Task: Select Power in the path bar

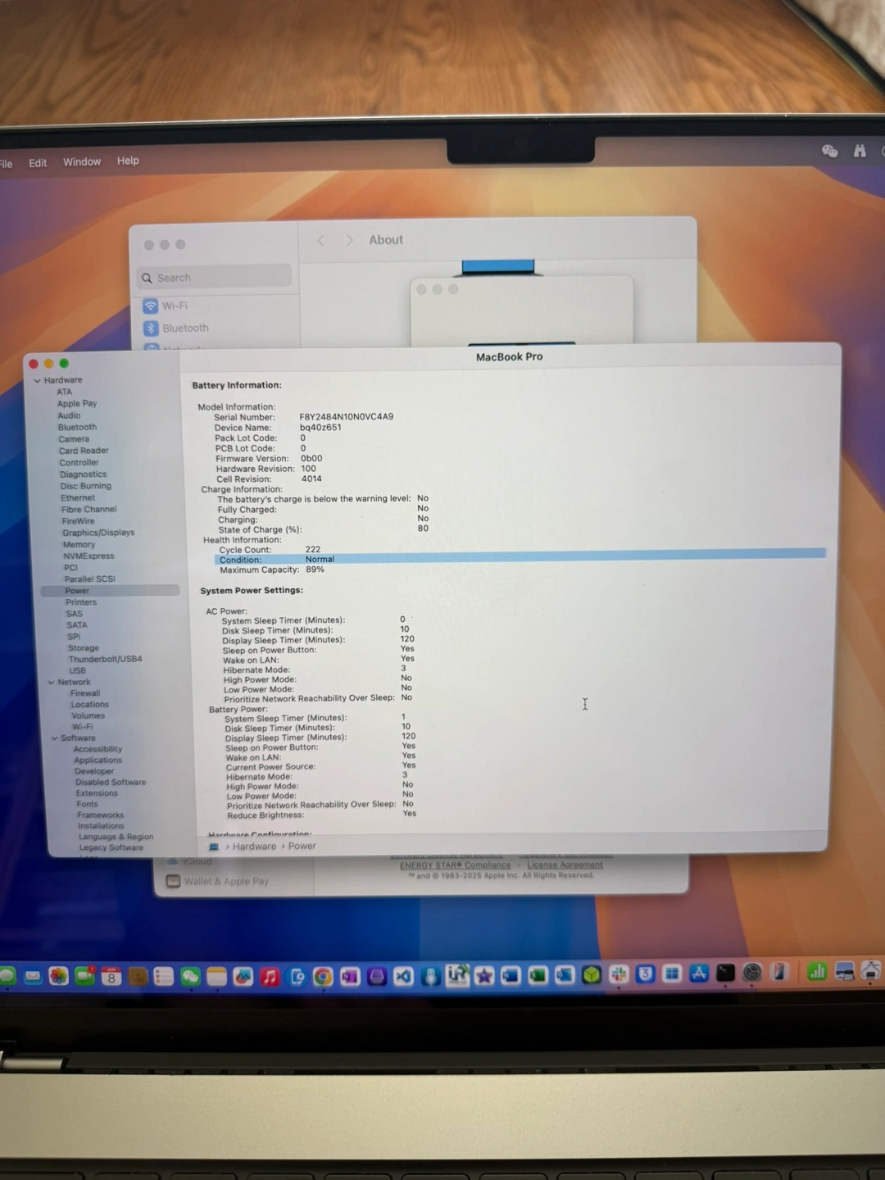Action: (302, 846)
